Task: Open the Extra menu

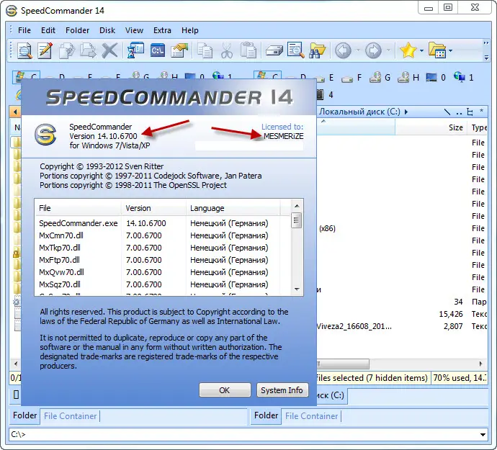Action: coord(162,30)
